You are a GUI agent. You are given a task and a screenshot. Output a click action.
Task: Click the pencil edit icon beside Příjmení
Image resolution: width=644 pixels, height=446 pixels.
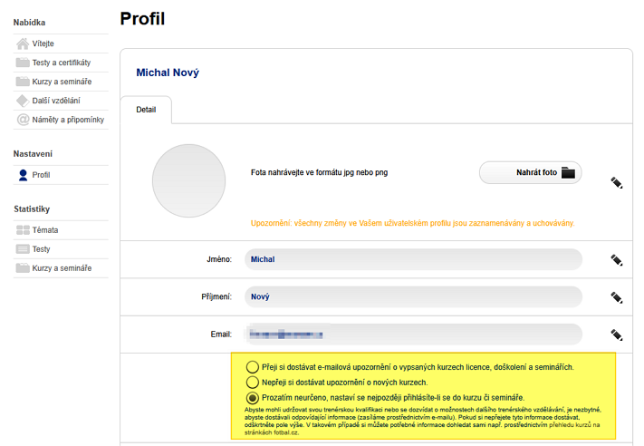tap(617, 296)
